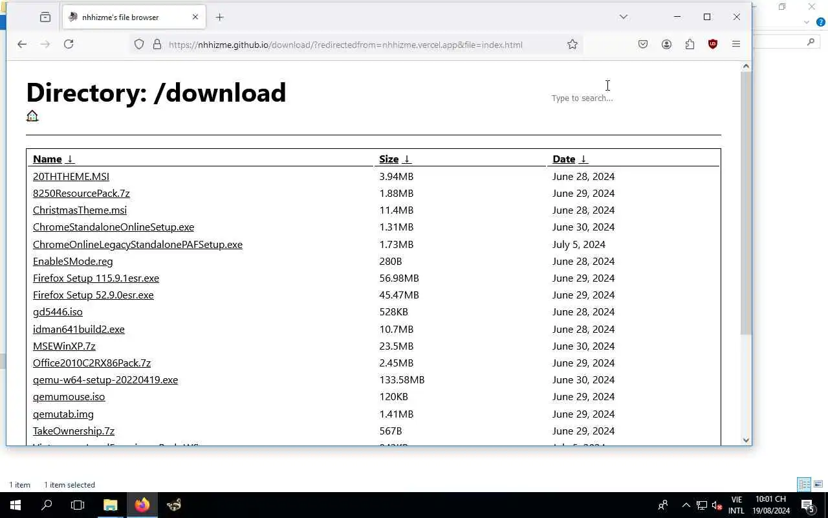Open MSEWinXP.7z link
828x518 pixels.
tap(64, 346)
